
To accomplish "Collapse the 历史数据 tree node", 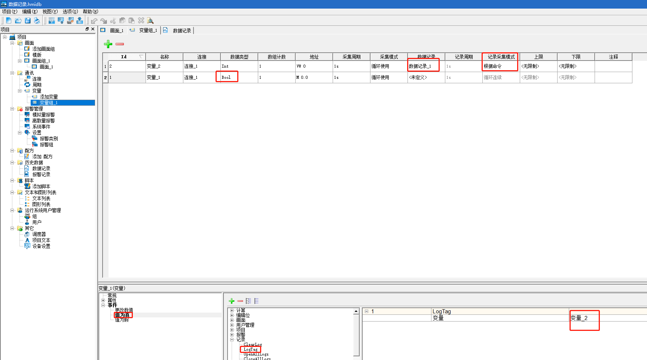I will point(12,162).
